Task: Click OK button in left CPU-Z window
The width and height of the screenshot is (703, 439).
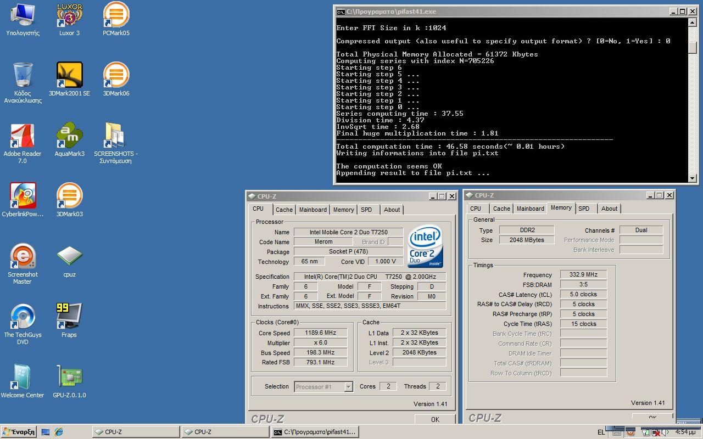Action: pyautogui.click(x=435, y=419)
